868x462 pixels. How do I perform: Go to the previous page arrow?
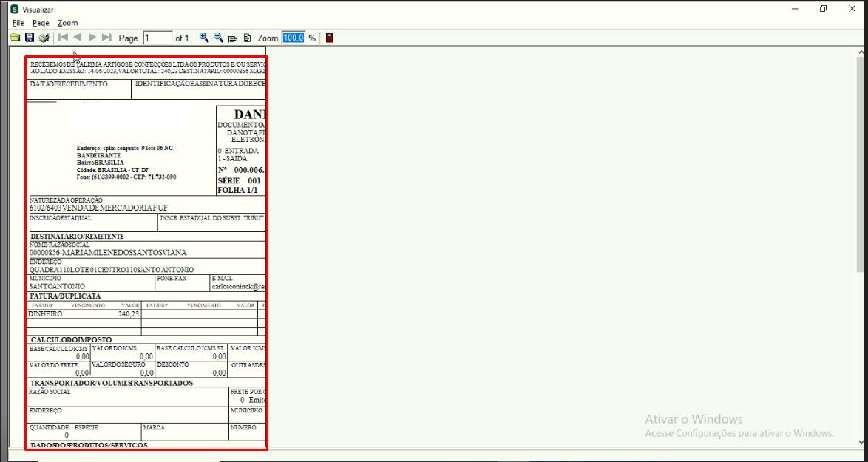click(78, 38)
